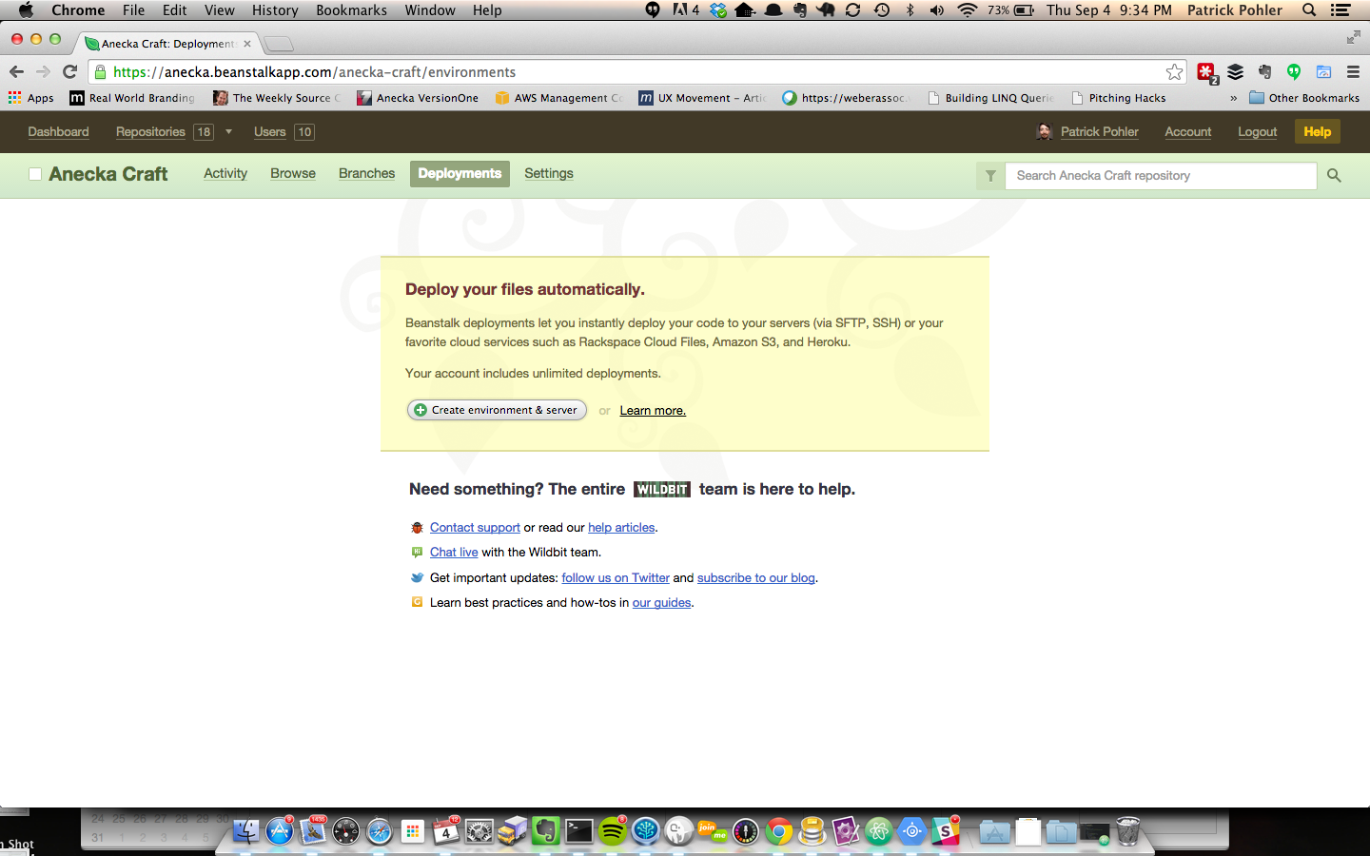Open Finder in the dock

pyautogui.click(x=246, y=831)
